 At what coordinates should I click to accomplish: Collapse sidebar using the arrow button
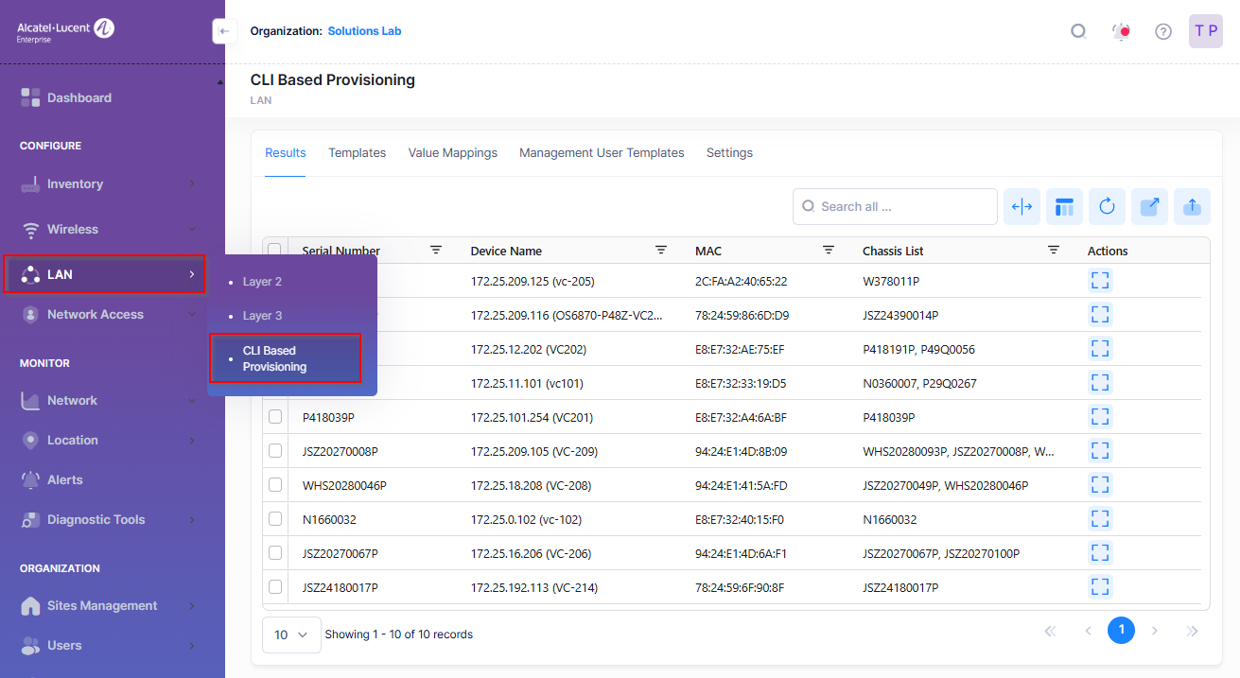coord(223,31)
